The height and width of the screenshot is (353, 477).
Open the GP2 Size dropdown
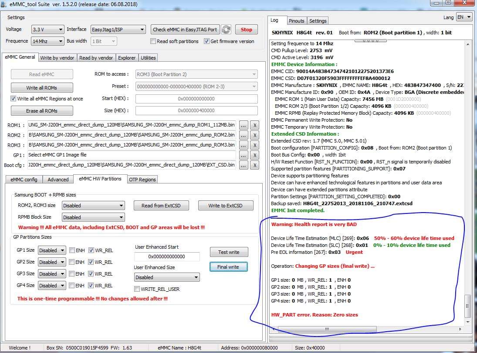pos(52,262)
